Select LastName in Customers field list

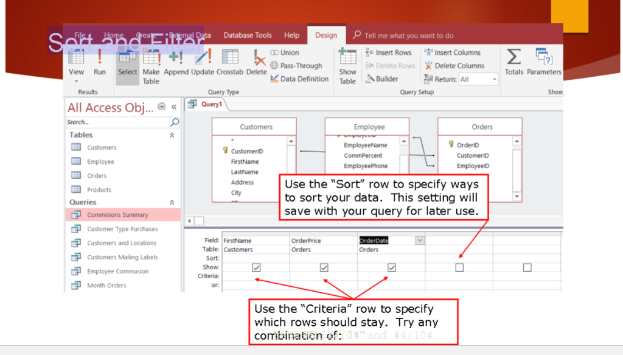point(245,172)
